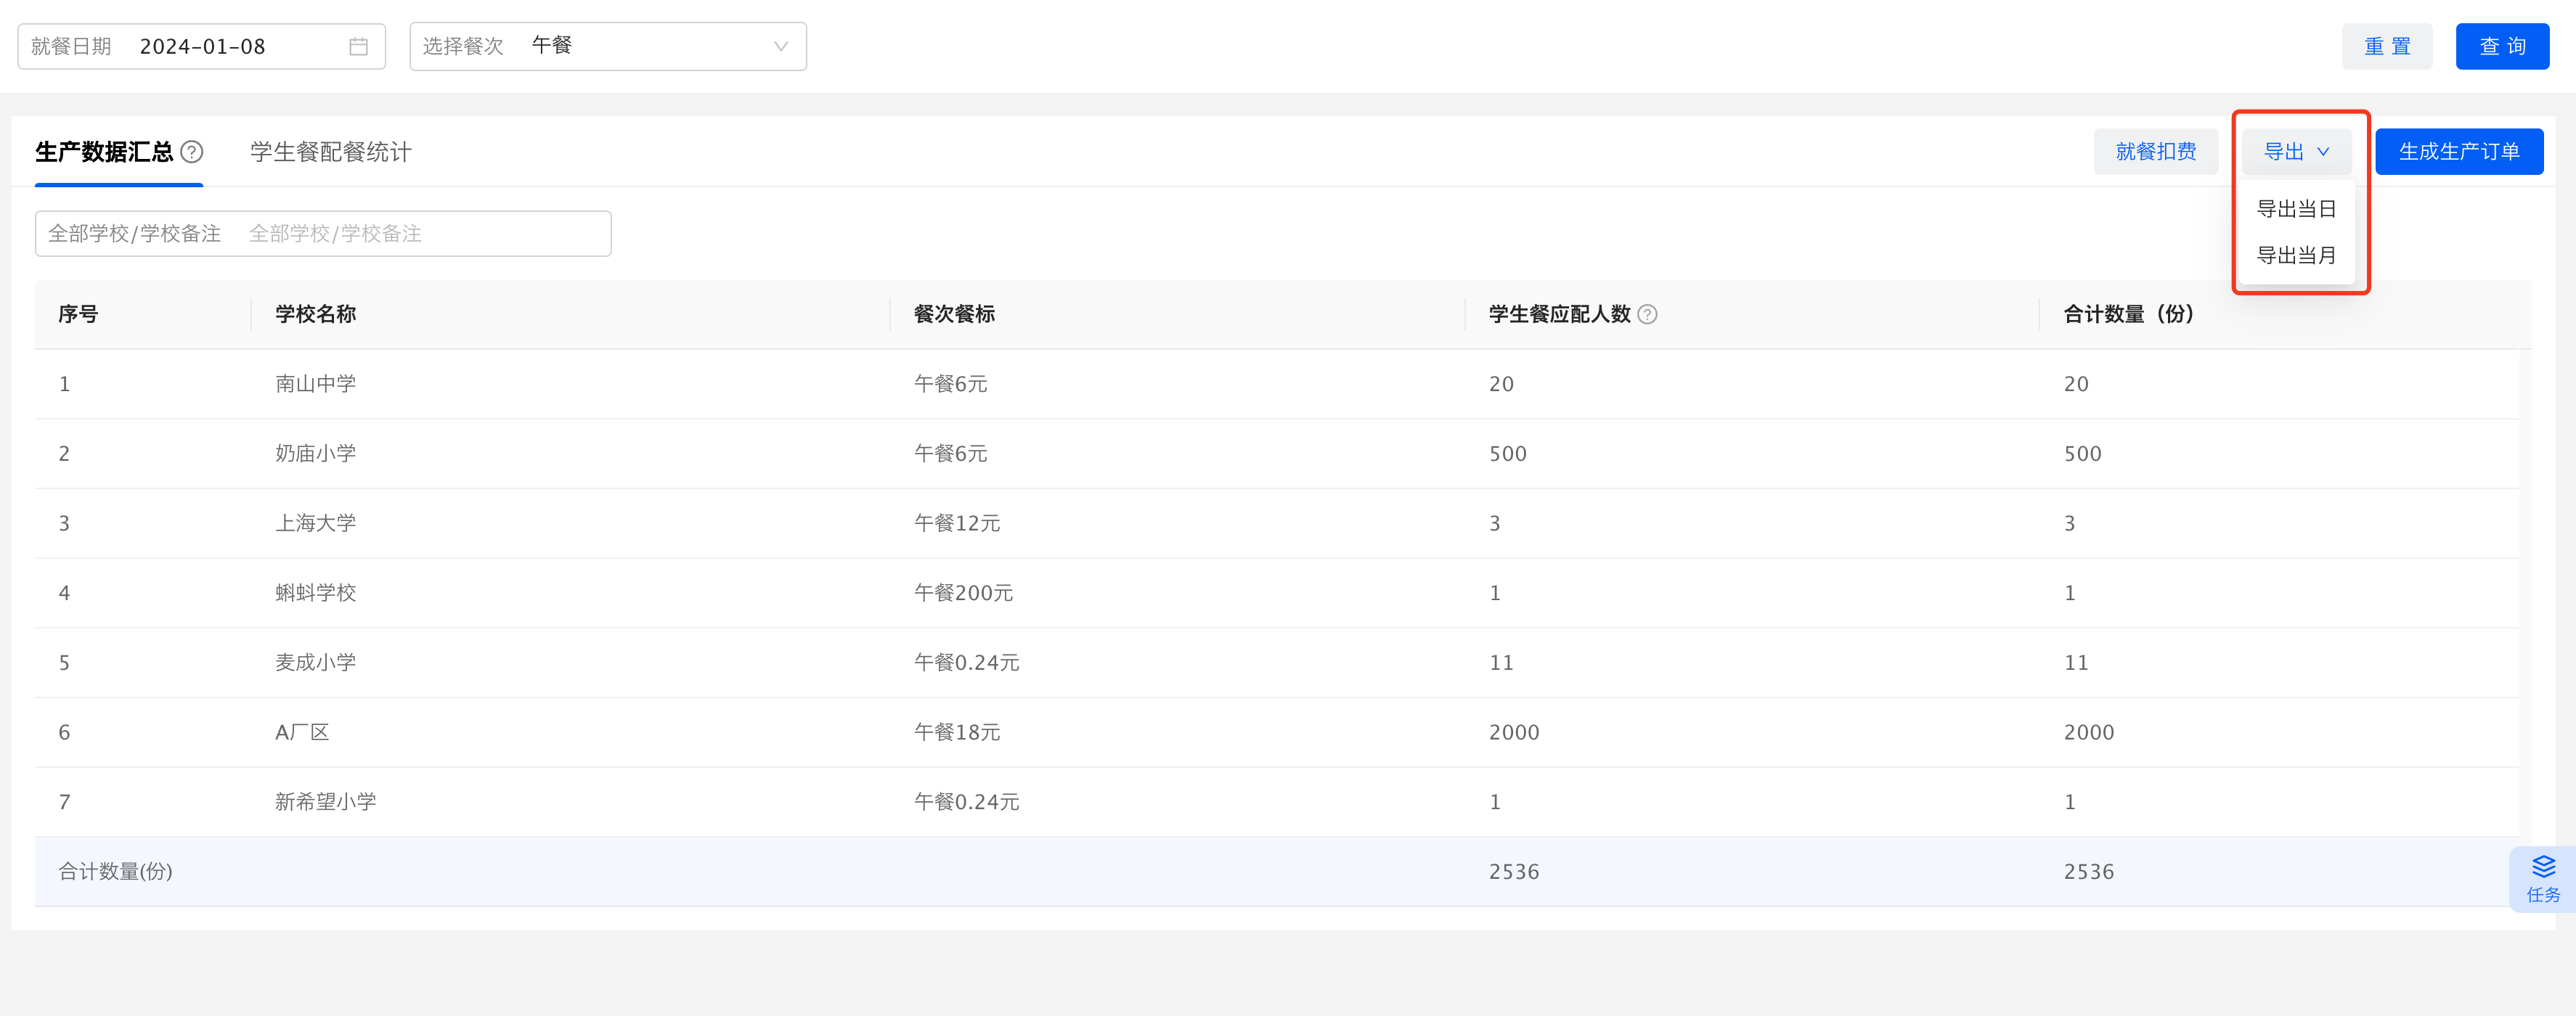Click the 就餐日期 date field

click(x=202, y=47)
